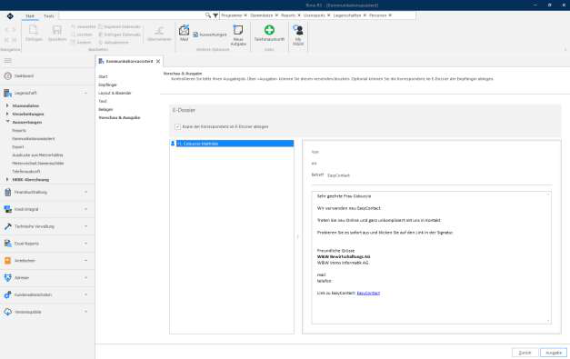Click the splitter handle between list and preview
The height and width of the screenshot is (359, 570).
point(297,237)
